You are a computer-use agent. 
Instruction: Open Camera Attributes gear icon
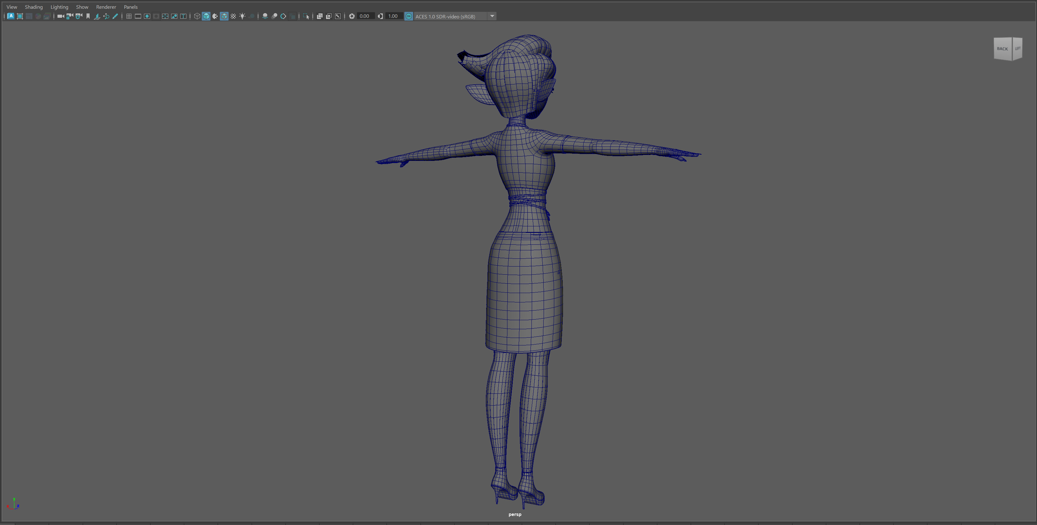tap(79, 16)
